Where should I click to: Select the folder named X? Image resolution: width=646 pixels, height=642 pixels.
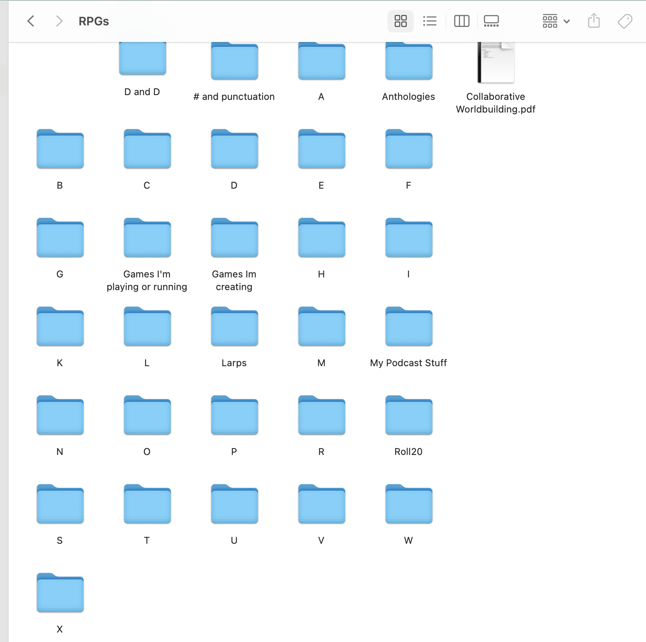click(x=60, y=593)
